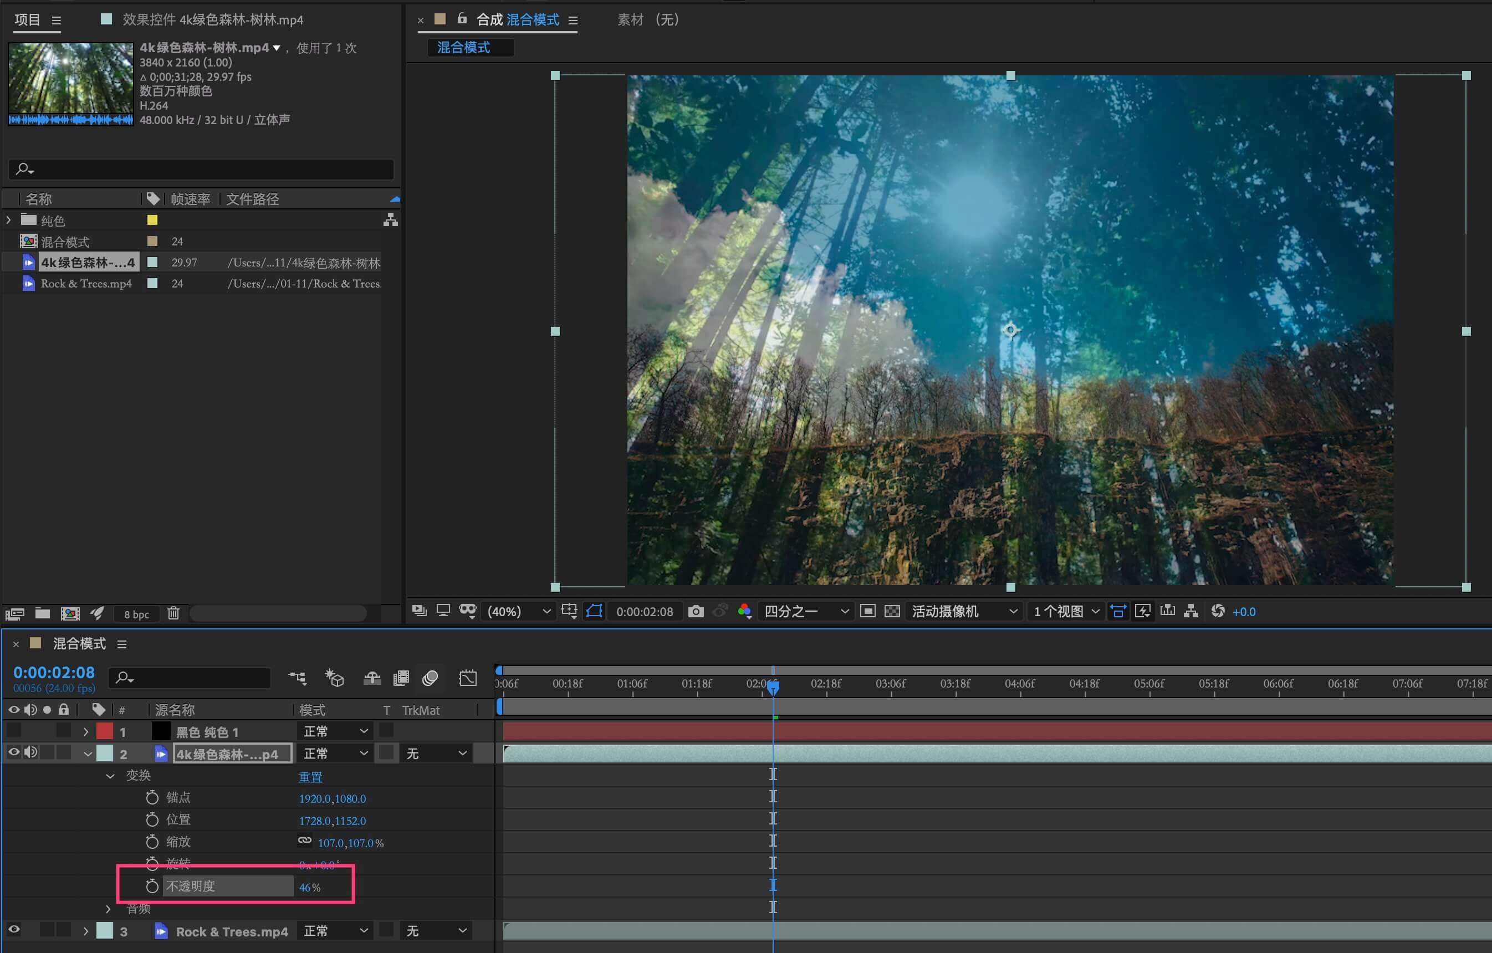1492x953 pixels.
Task: Toggle the transparency grid icon
Action: click(x=892, y=612)
